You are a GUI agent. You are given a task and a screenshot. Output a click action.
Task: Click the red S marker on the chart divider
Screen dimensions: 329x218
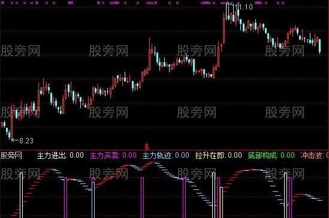click(147, 147)
